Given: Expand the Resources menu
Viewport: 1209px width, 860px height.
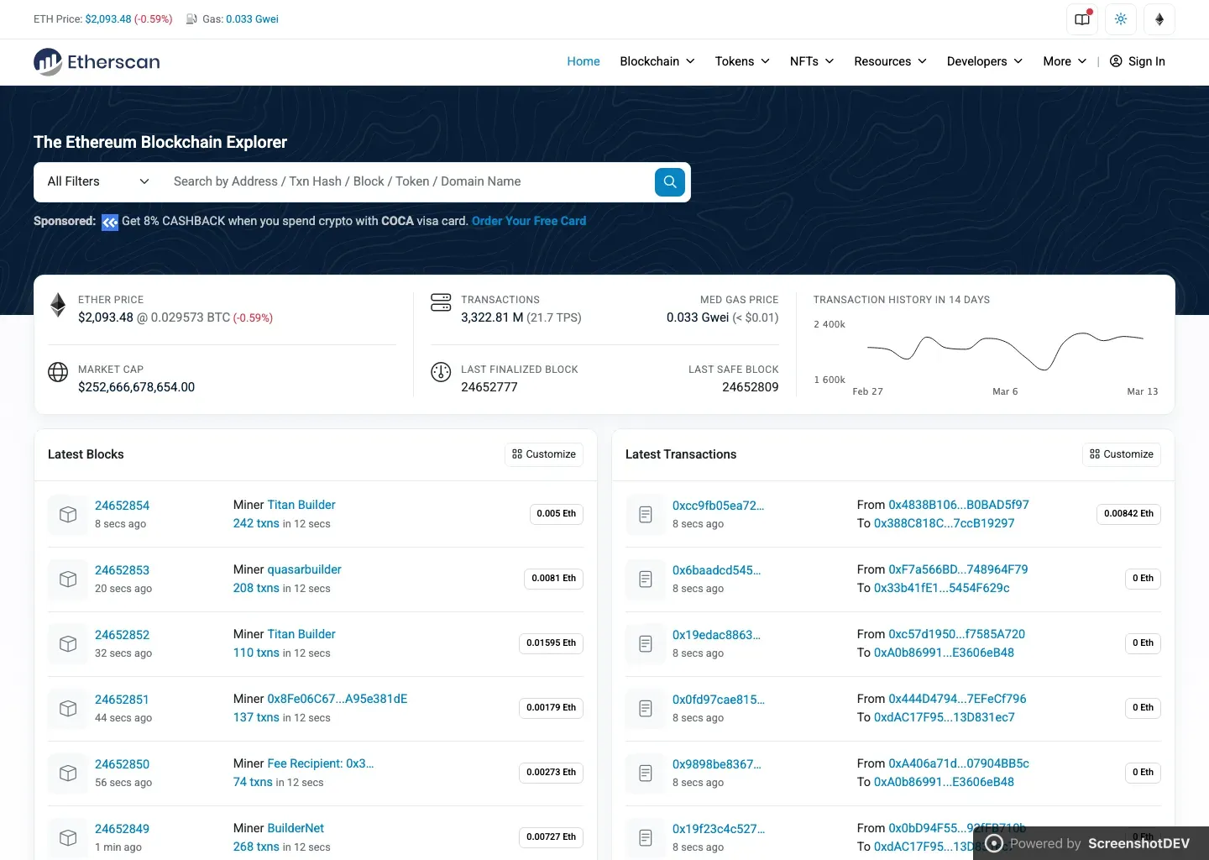Looking at the screenshot, I should pos(890,61).
